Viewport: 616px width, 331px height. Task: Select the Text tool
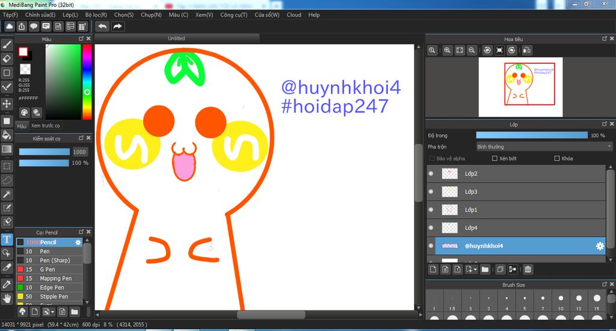coord(7,239)
